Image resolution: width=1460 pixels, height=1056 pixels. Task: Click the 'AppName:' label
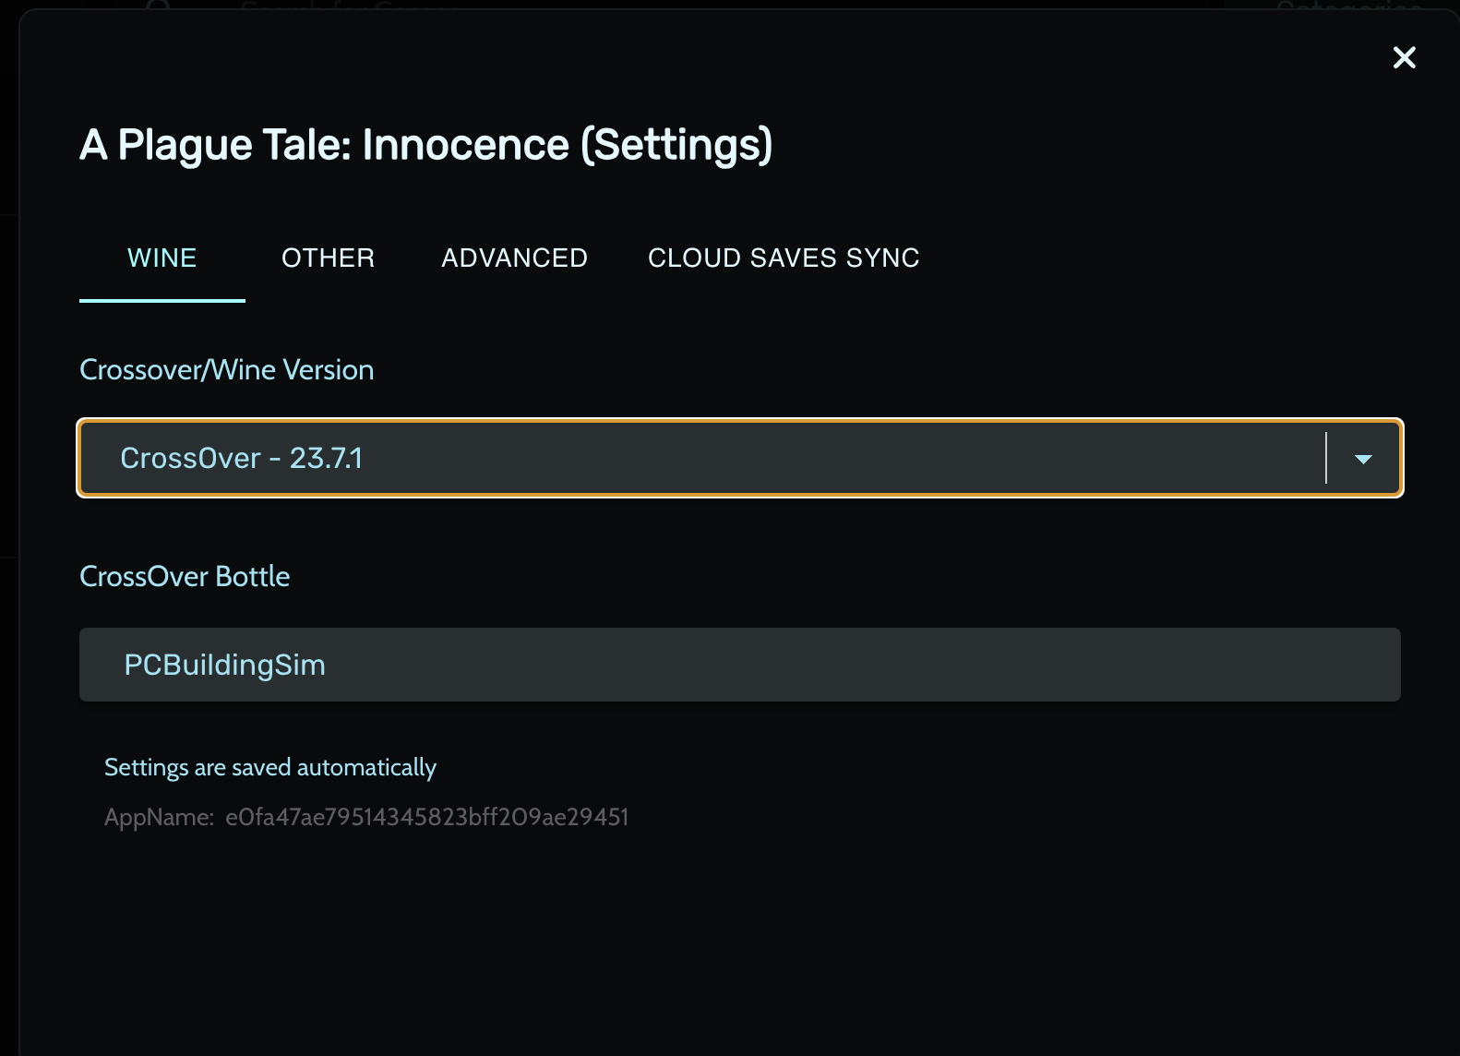(159, 817)
